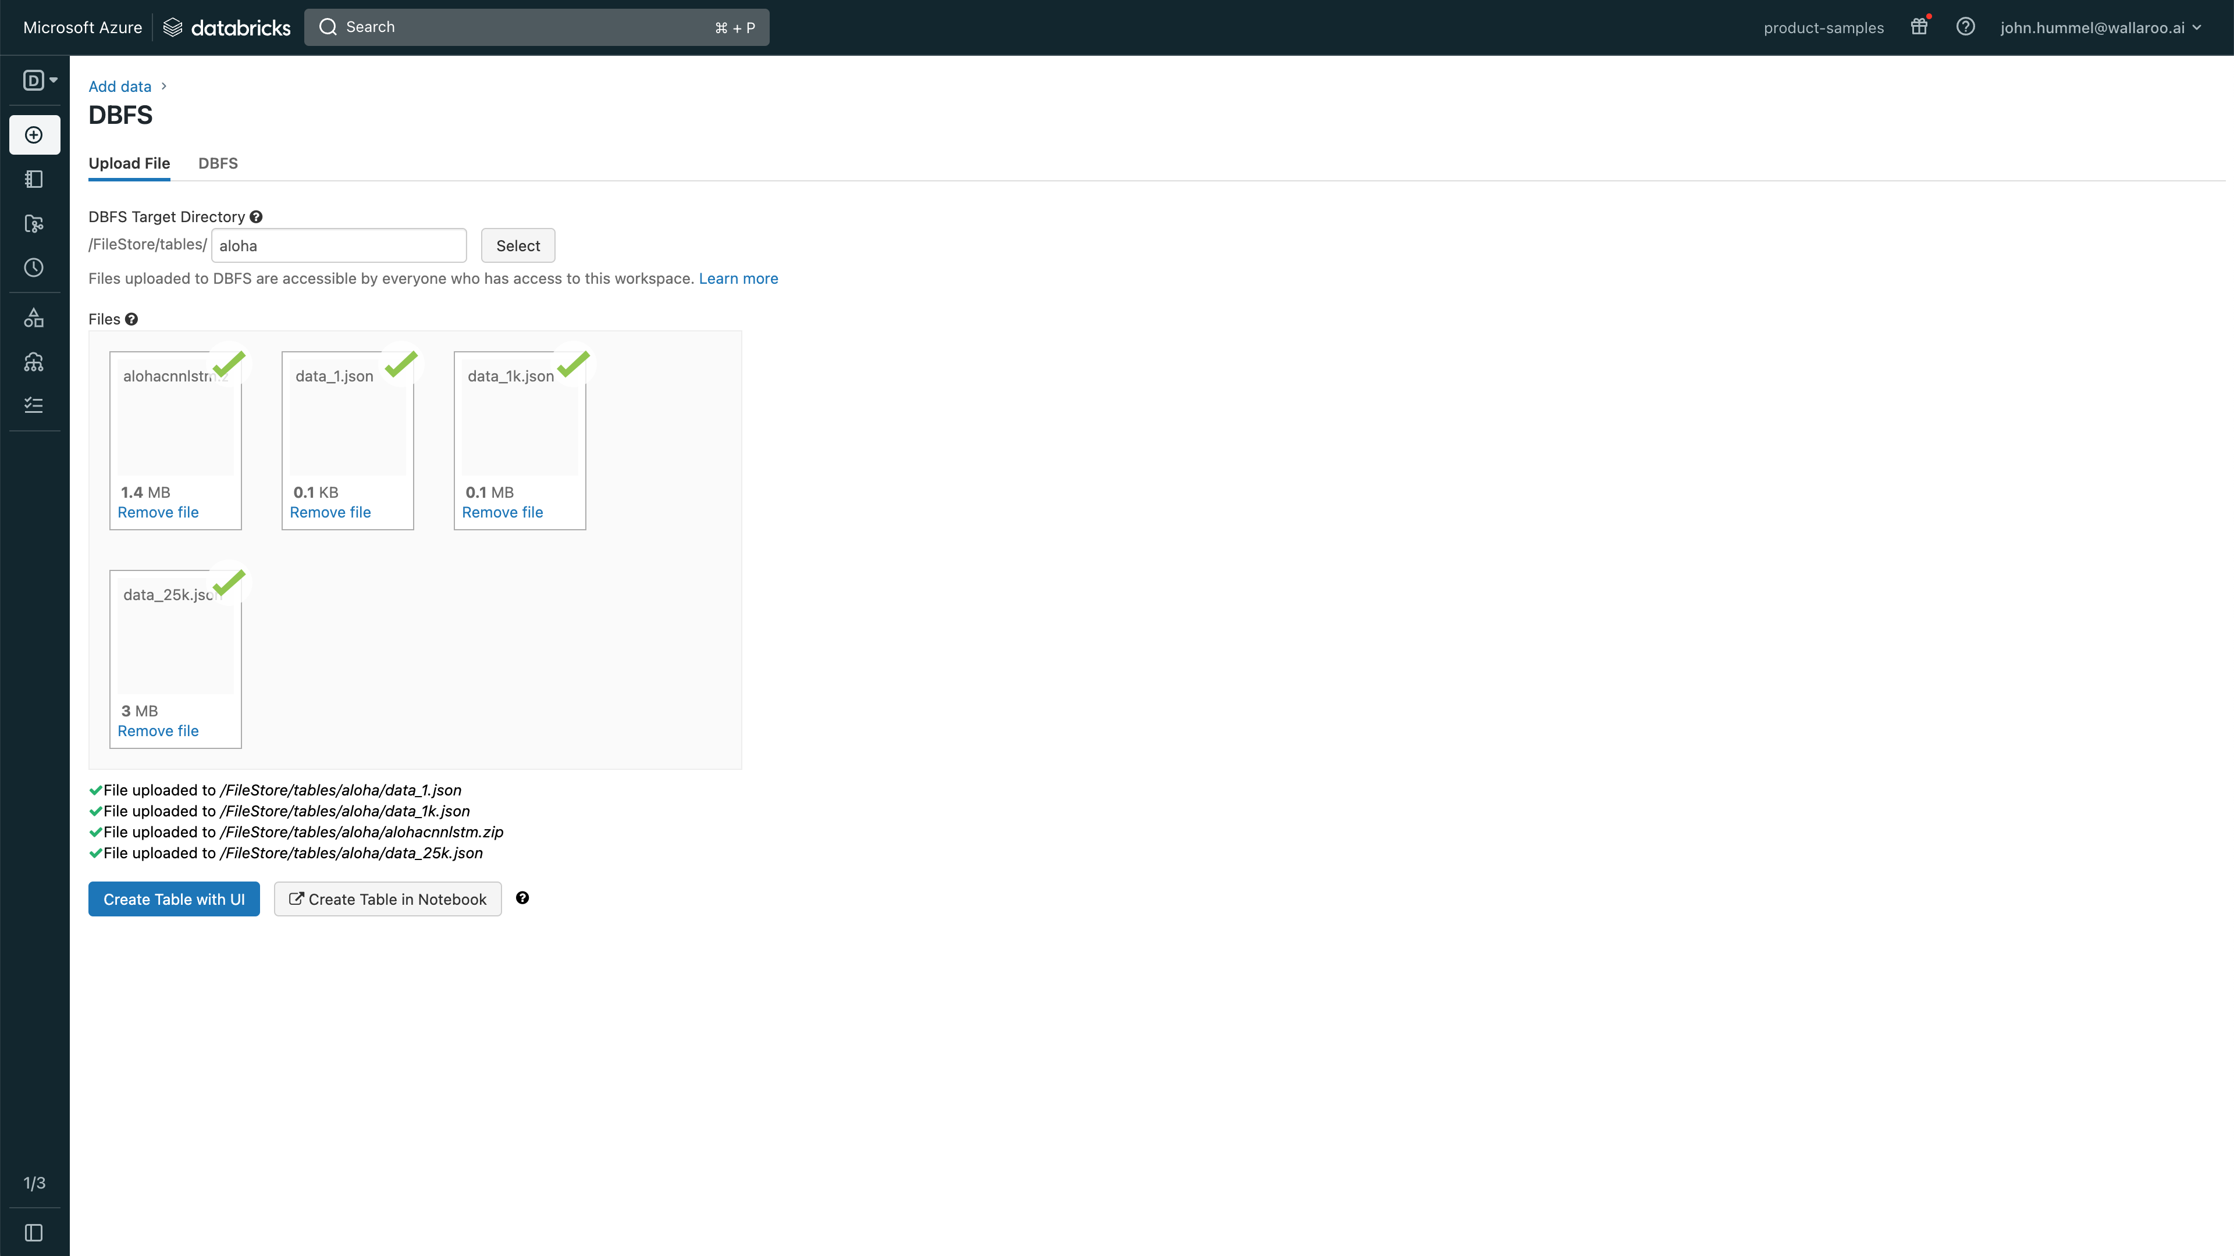Viewport: 2234px width, 1256px height.
Task: Click the Create Table with UI button
Action: click(x=173, y=899)
